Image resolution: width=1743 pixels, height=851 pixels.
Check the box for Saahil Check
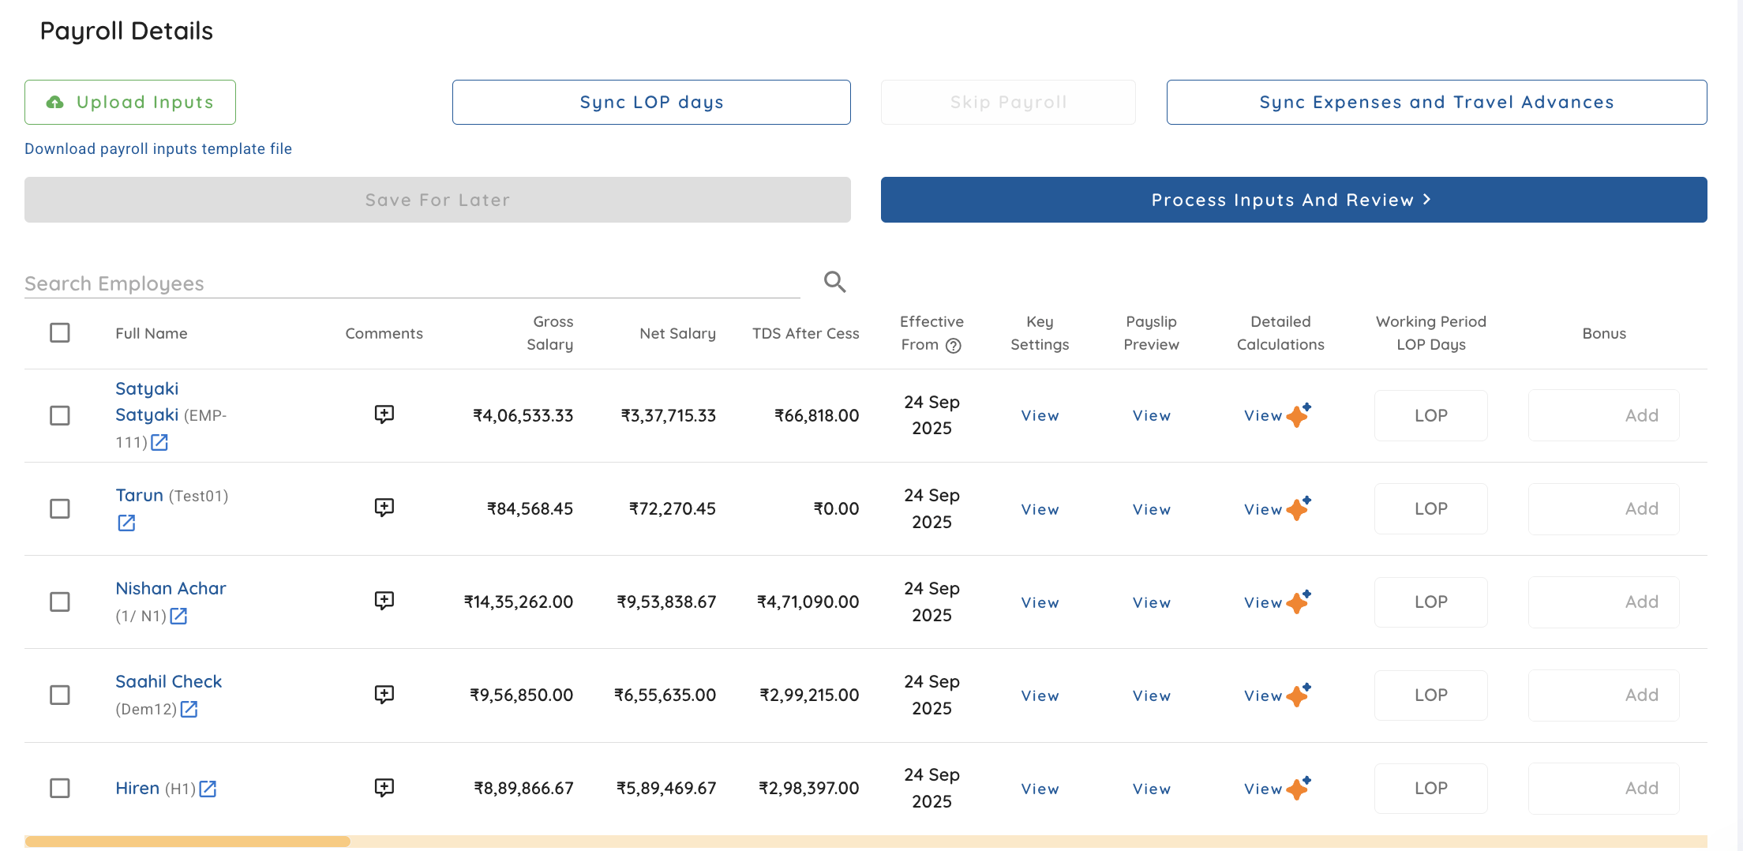pyautogui.click(x=60, y=695)
